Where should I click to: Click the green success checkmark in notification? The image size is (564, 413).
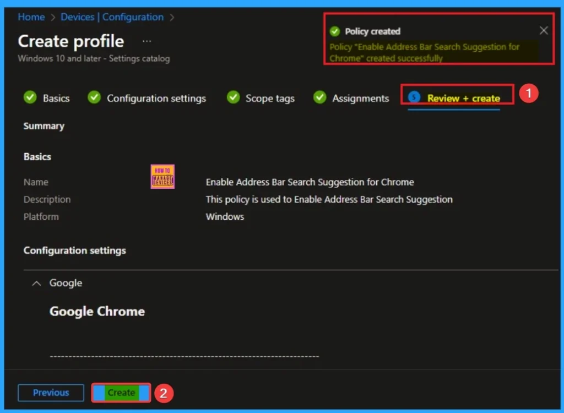(335, 31)
